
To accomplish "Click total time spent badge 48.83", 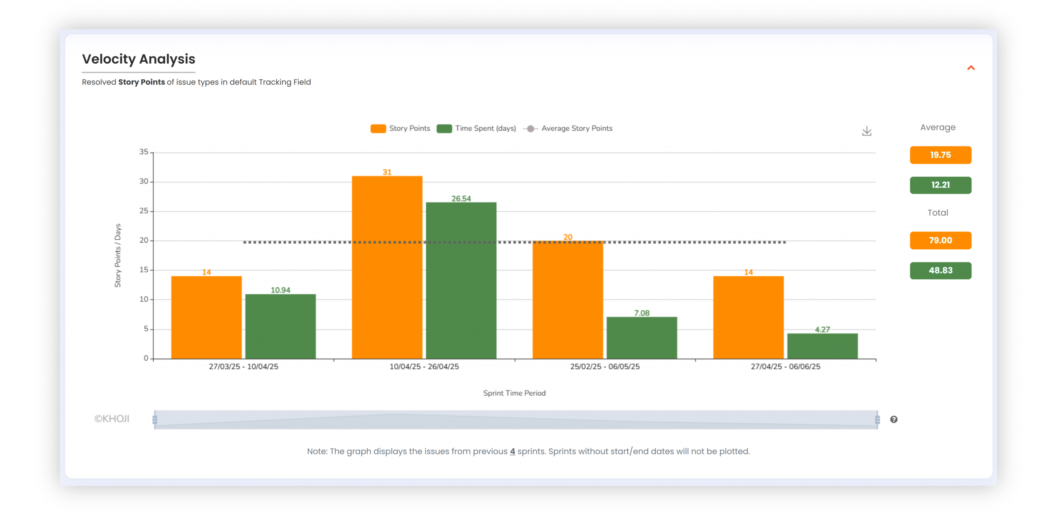I will point(940,271).
